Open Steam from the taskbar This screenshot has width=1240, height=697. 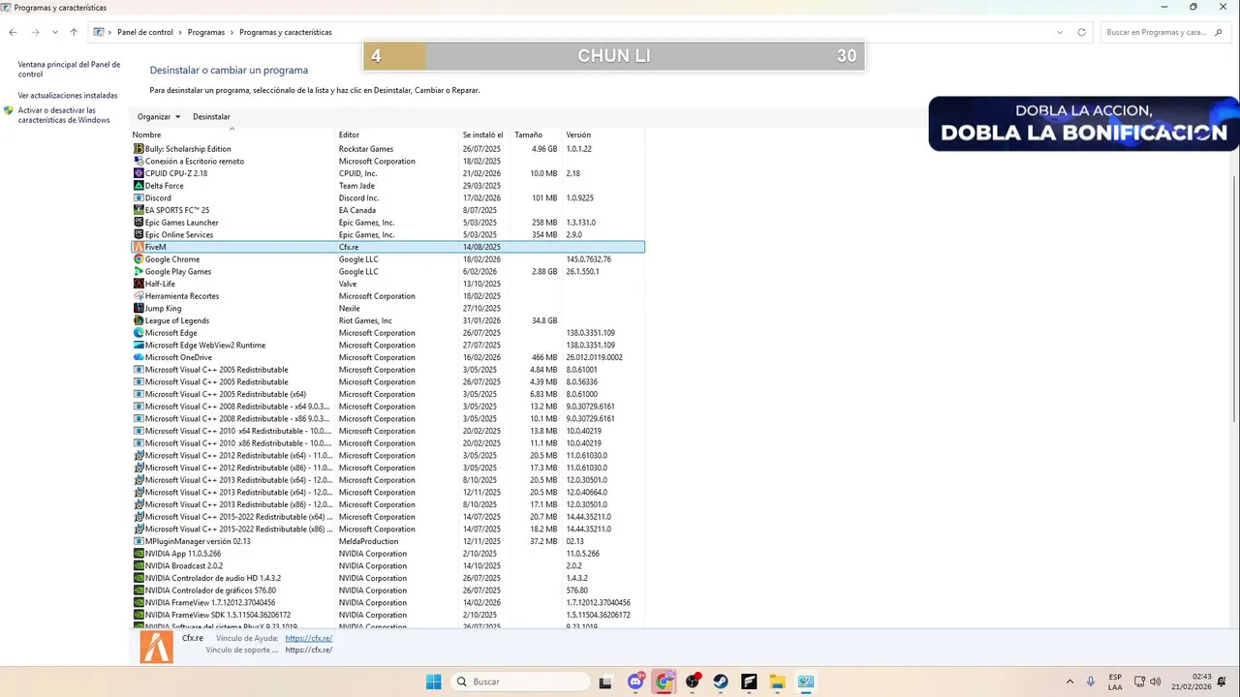(x=721, y=682)
